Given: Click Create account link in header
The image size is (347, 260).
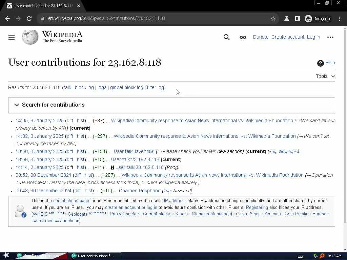Looking at the screenshot, I should tap(288, 37).
